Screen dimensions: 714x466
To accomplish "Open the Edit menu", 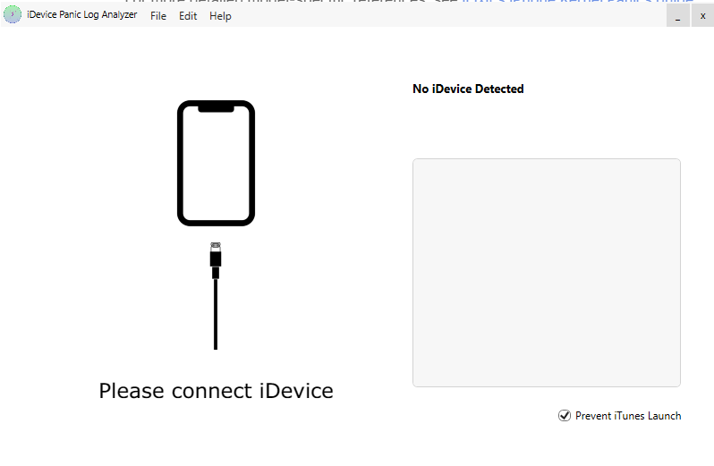I will [188, 16].
